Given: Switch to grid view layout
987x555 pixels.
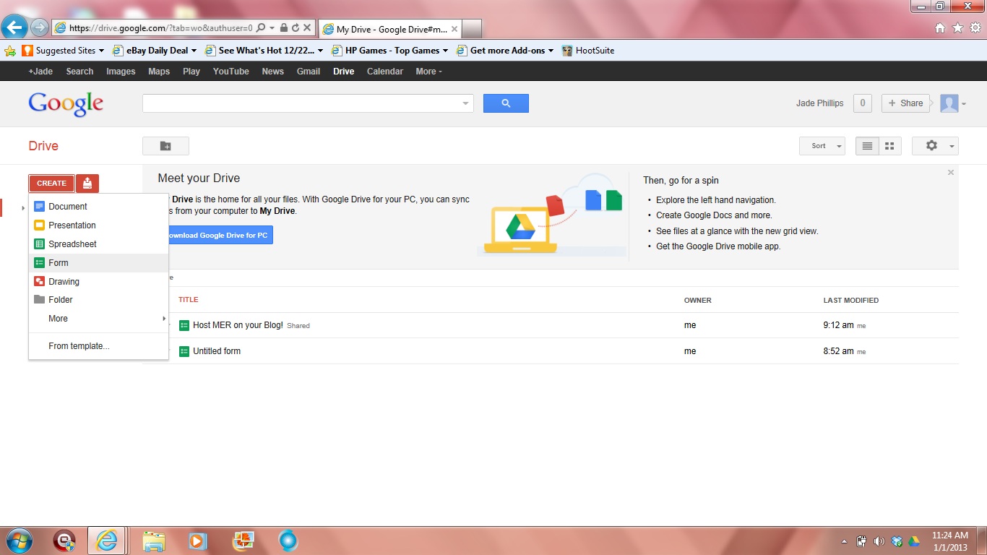Looking at the screenshot, I should 889,146.
